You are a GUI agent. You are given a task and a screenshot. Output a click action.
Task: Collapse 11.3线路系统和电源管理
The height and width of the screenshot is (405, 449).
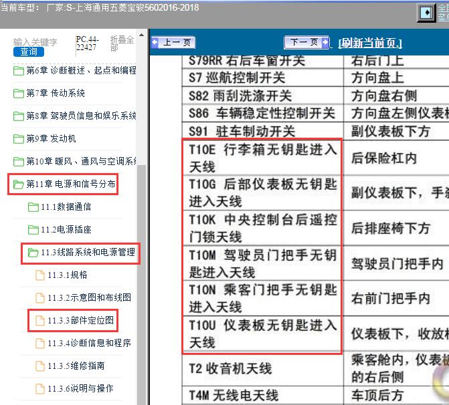(88, 252)
